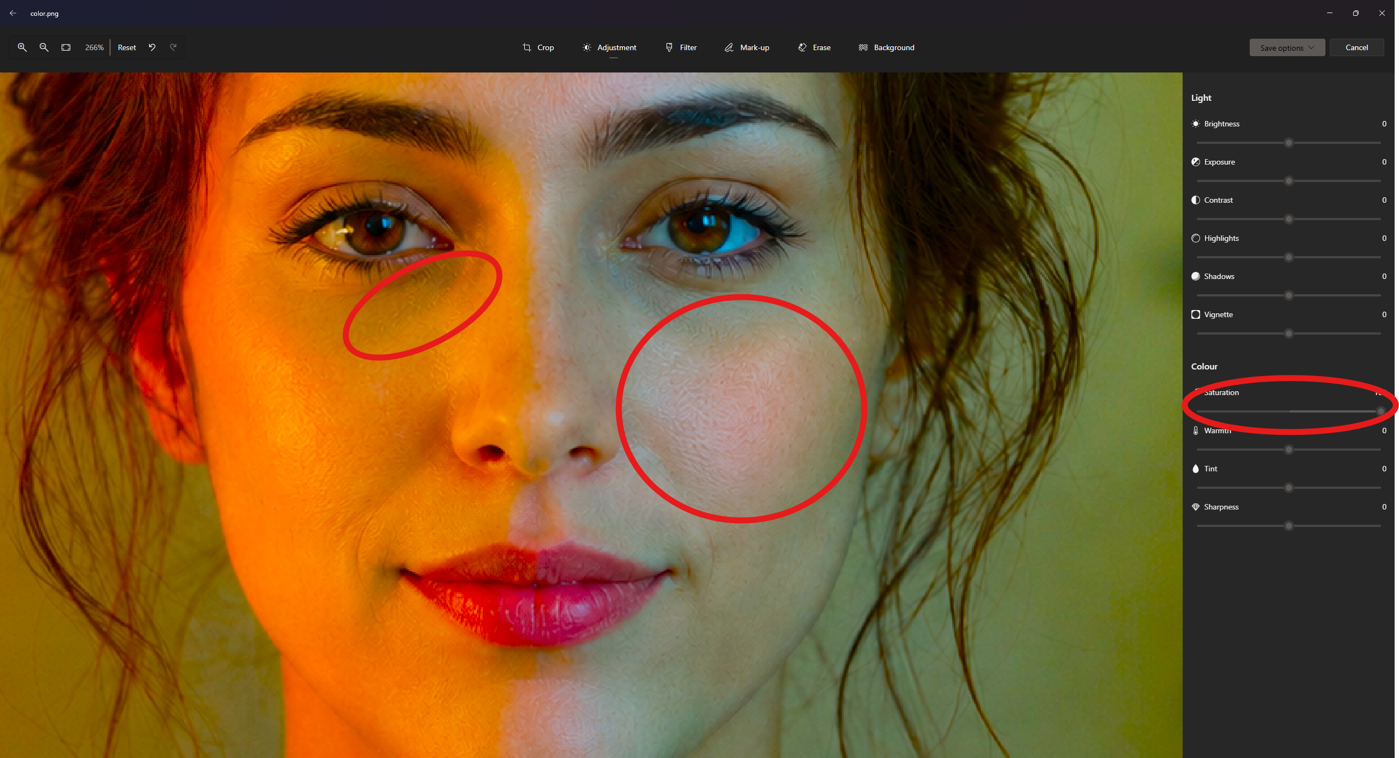Open the Crop tab
The height and width of the screenshot is (758, 1399).
[538, 47]
